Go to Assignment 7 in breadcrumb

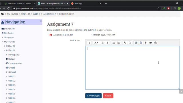coord(49,14)
